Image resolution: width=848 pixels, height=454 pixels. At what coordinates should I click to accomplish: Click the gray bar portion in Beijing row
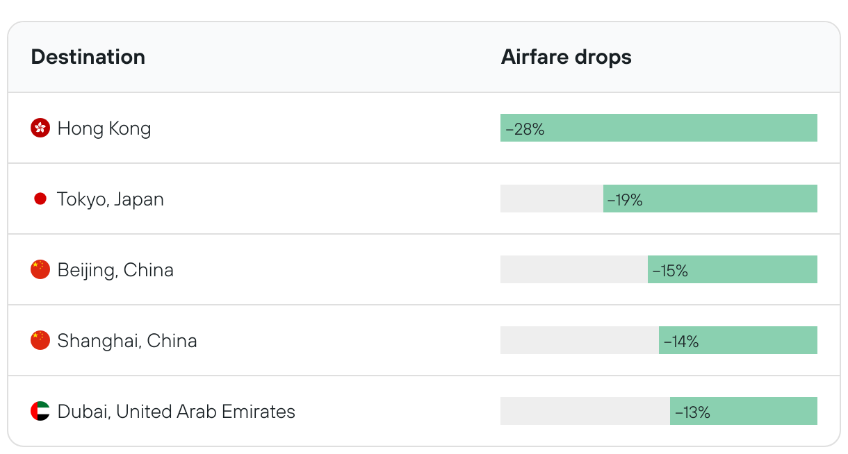point(573,269)
